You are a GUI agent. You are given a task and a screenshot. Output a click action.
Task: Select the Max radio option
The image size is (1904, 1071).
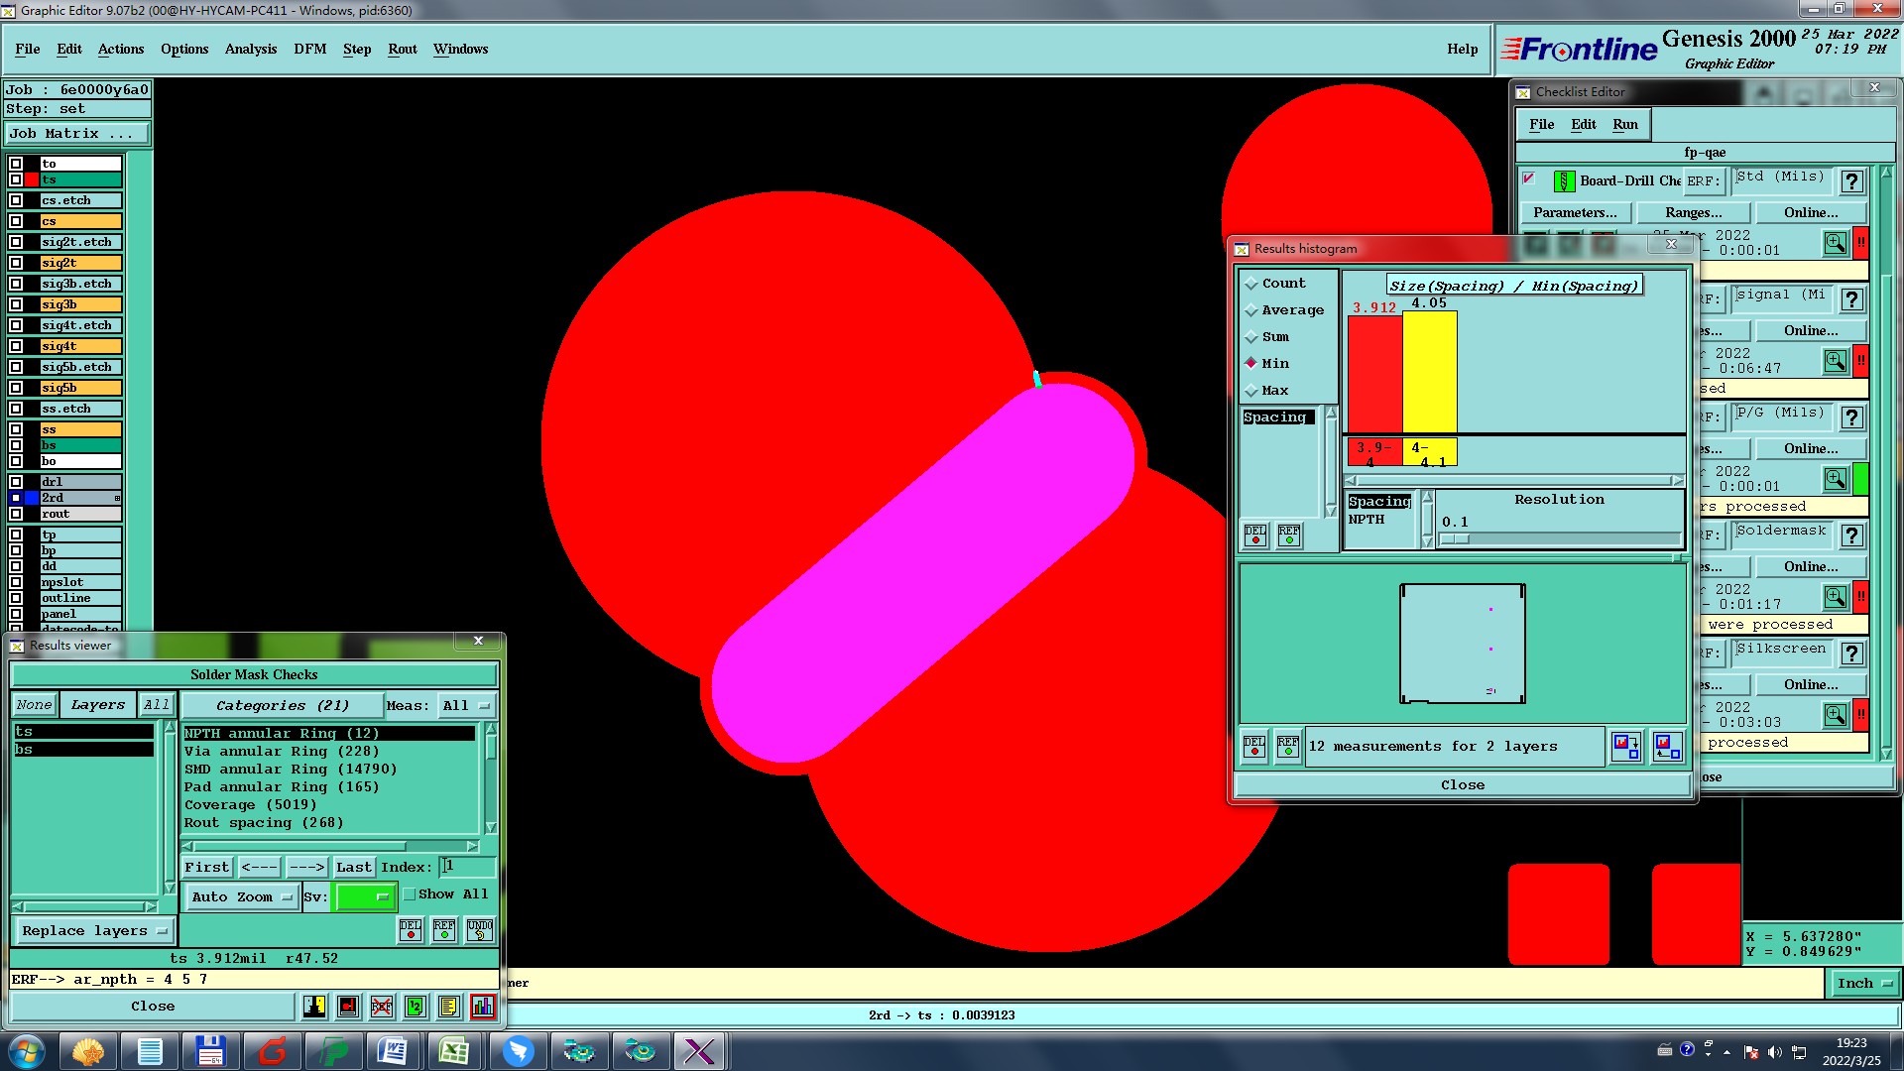1251,391
